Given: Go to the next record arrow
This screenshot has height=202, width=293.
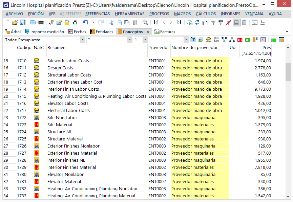Looking at the screenshot, I should pos(171,22).
